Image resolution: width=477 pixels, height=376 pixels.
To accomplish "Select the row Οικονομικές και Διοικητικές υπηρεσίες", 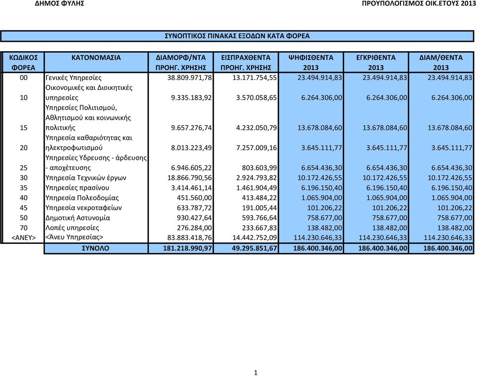I will tap(89, 92).
